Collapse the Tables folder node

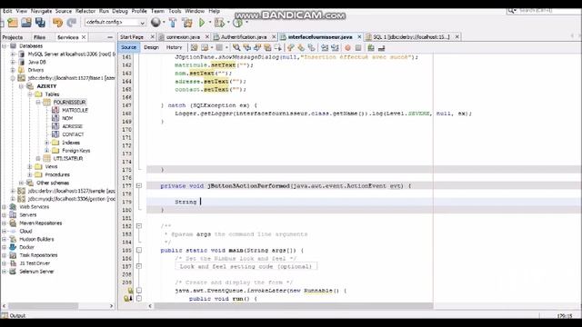pos(30,94)
